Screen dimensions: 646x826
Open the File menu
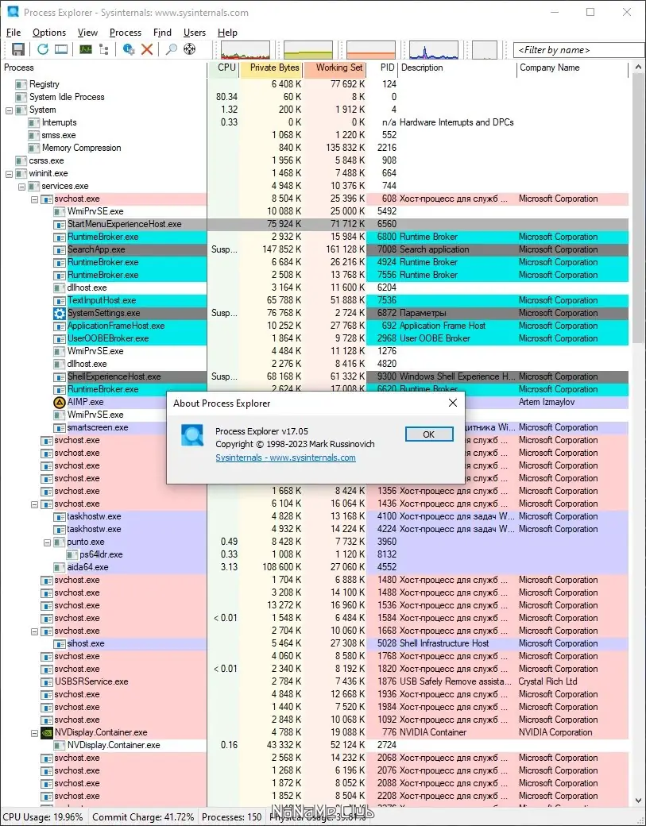[x=14, y=33]
